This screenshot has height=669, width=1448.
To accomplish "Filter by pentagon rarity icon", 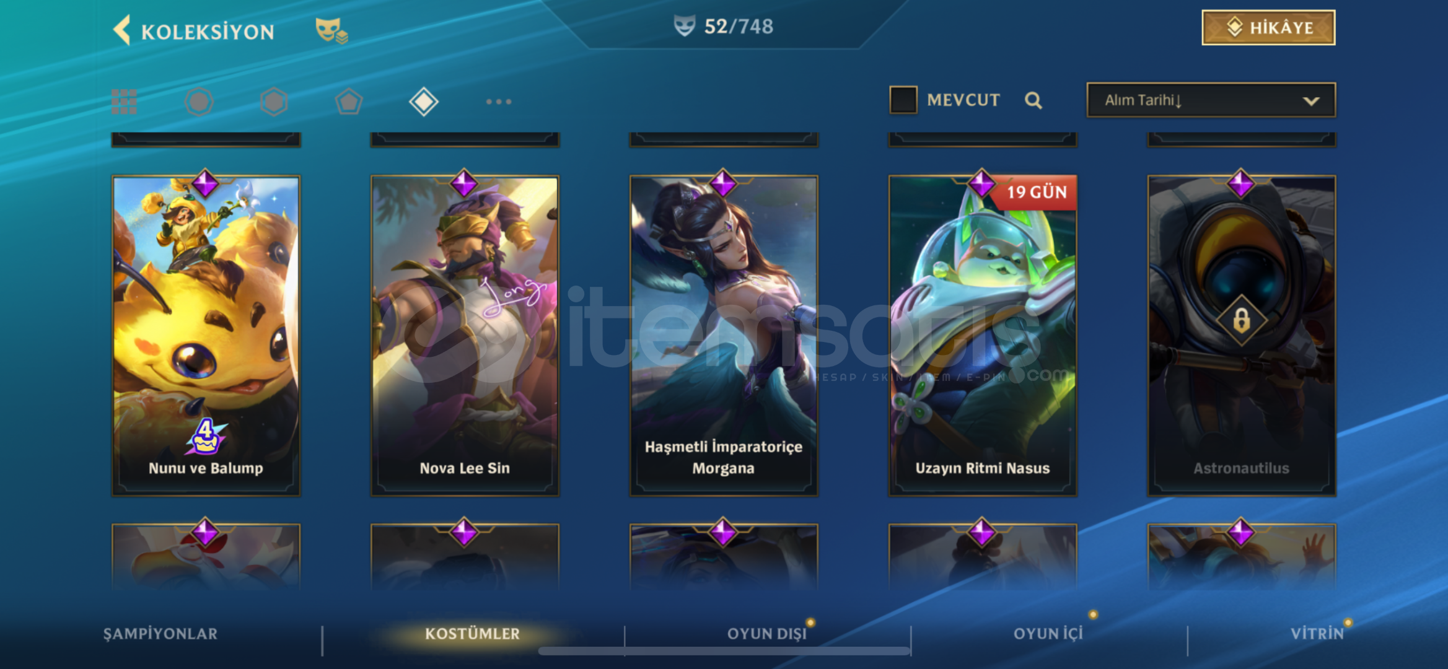I will click(349, 102).
